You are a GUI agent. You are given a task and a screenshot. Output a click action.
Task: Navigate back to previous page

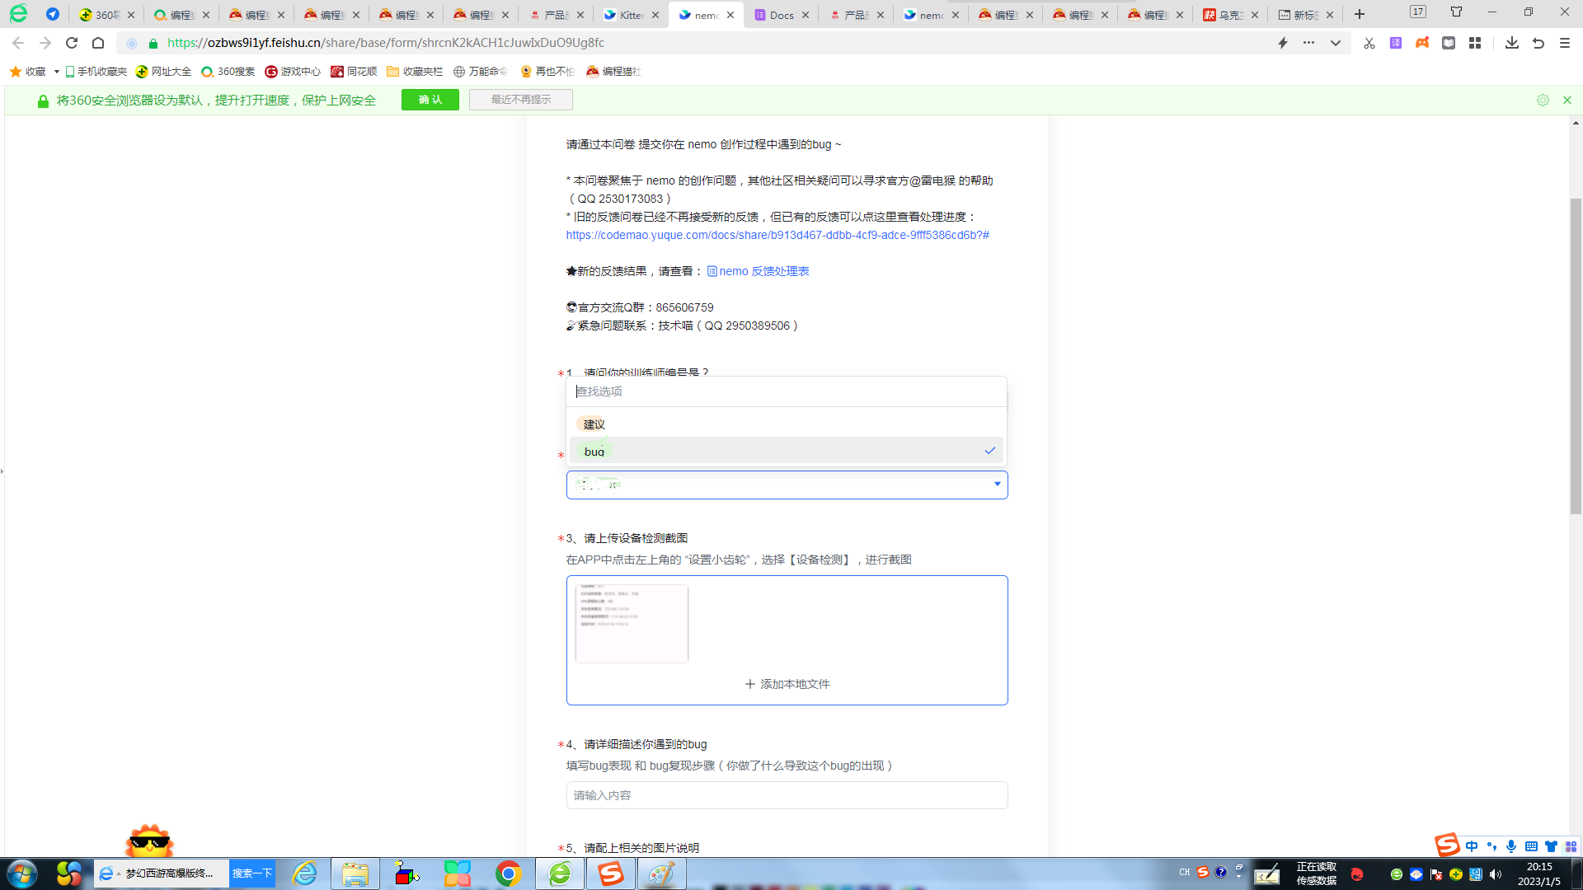pyautogui.click(x=18, y=43)
